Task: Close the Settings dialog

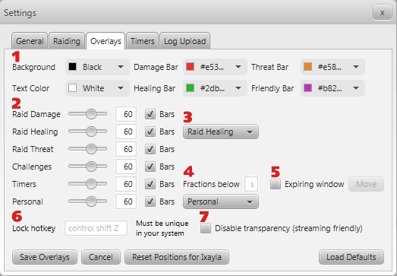Action: 383,12
